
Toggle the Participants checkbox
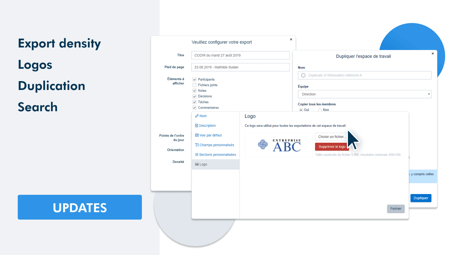coord(194,79)
